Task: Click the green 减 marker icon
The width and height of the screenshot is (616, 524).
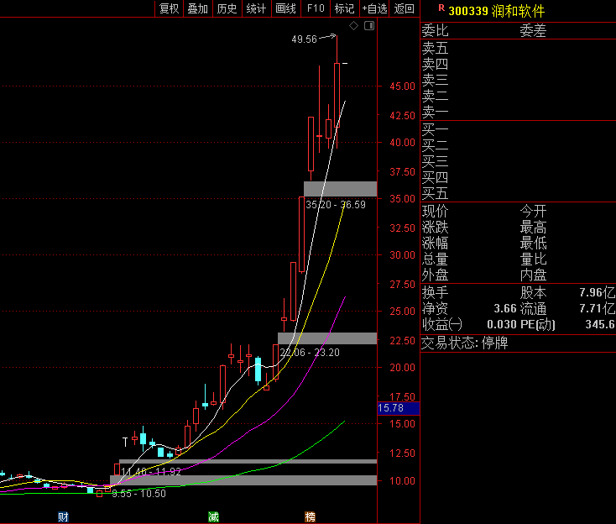Action: tap(213, 517)
